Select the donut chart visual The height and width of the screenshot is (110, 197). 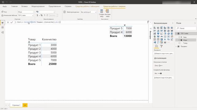168,34
